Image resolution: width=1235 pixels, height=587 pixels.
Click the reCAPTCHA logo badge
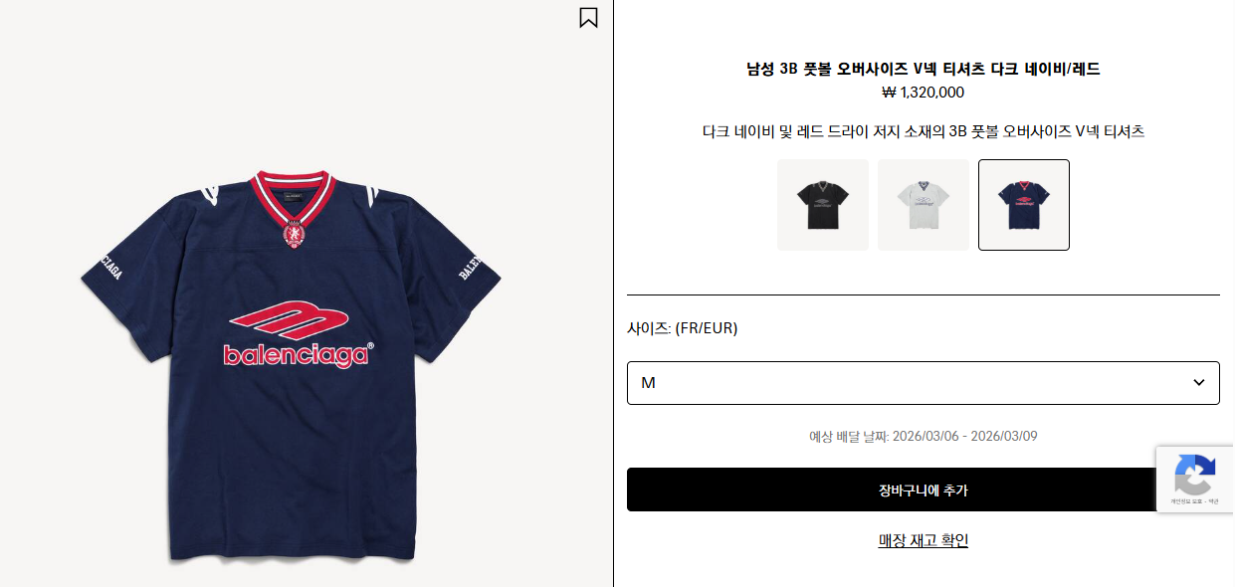[x=1194, y=474]
